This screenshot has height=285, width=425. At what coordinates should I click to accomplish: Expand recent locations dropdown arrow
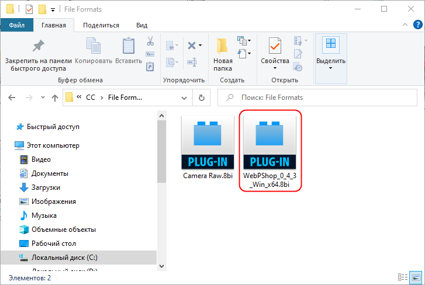[x=43, y=97]
